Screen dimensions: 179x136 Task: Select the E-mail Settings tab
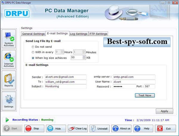pyautogui.click(x=57, y=33)
